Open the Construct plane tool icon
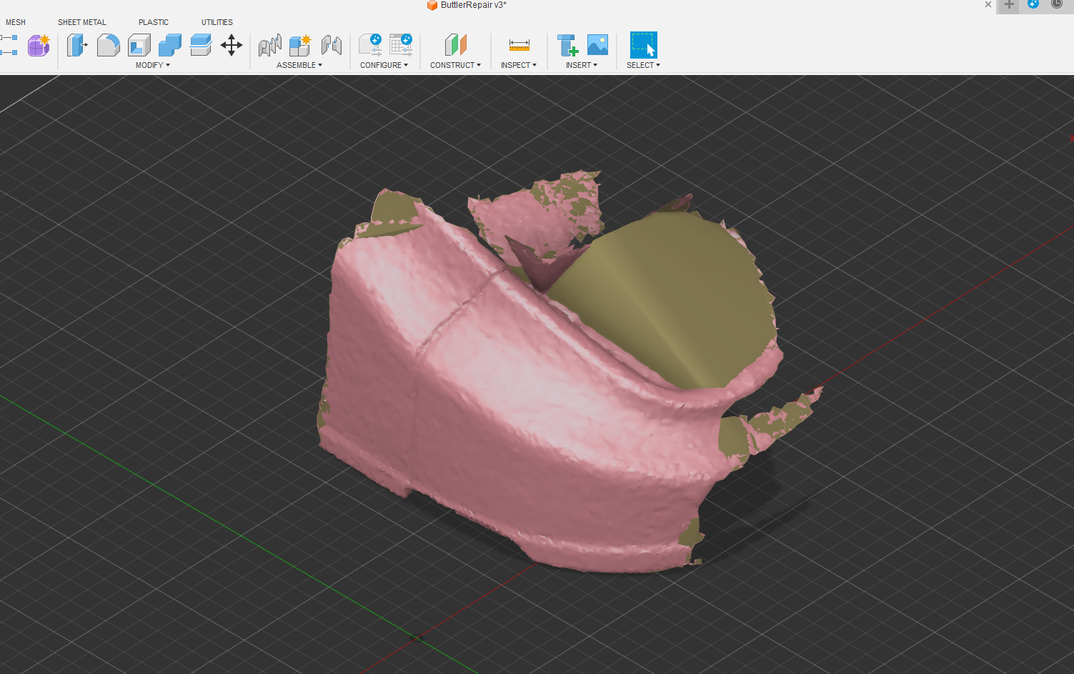The image size is (1074, 674). point(455,45)
